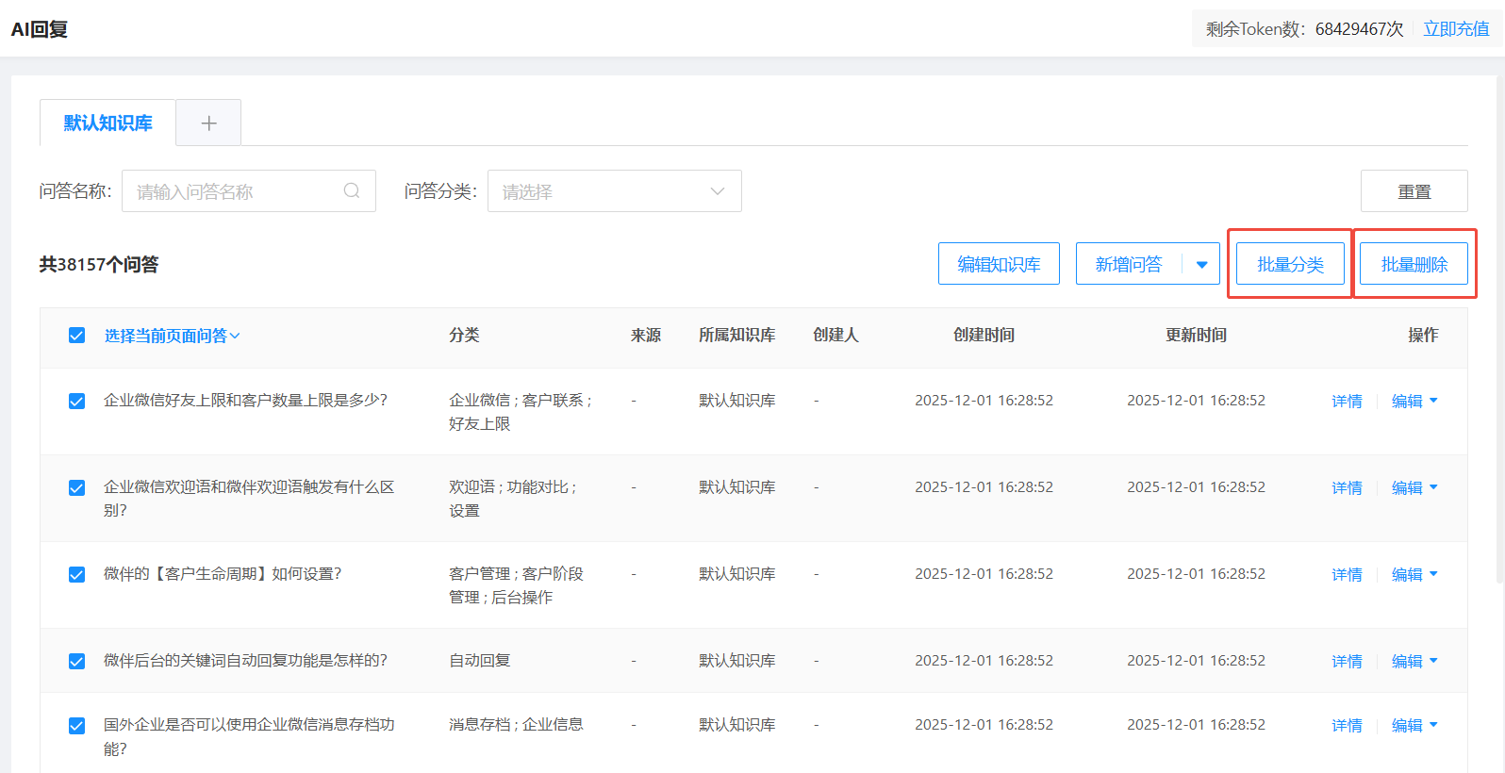Image resolution: width=1505 pixels, height=773 pixels.
Task: Click the 批量删除 button
Action: tap(1414, 265)
